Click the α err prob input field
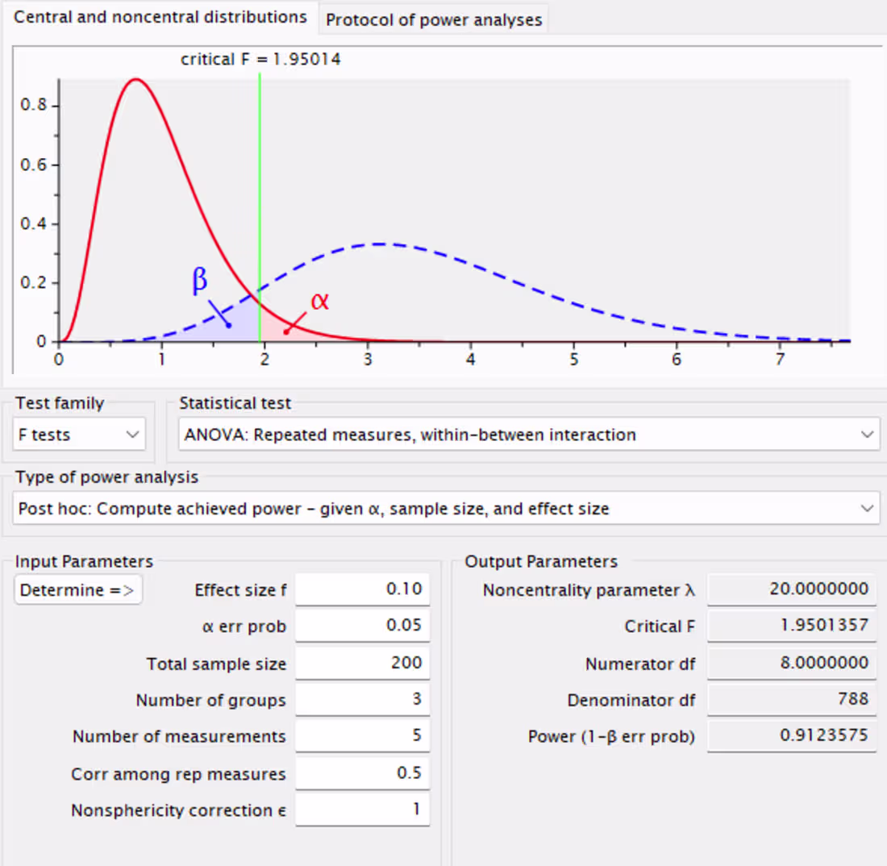The width and height of the screenshot is (887, 866). [362, 625]
